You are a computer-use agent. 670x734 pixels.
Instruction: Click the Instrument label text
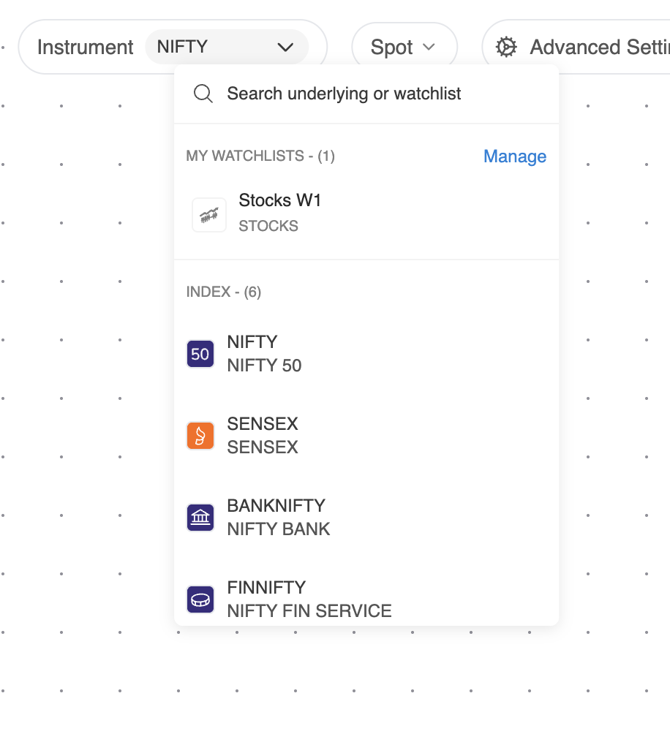click(x=86, y=47)
